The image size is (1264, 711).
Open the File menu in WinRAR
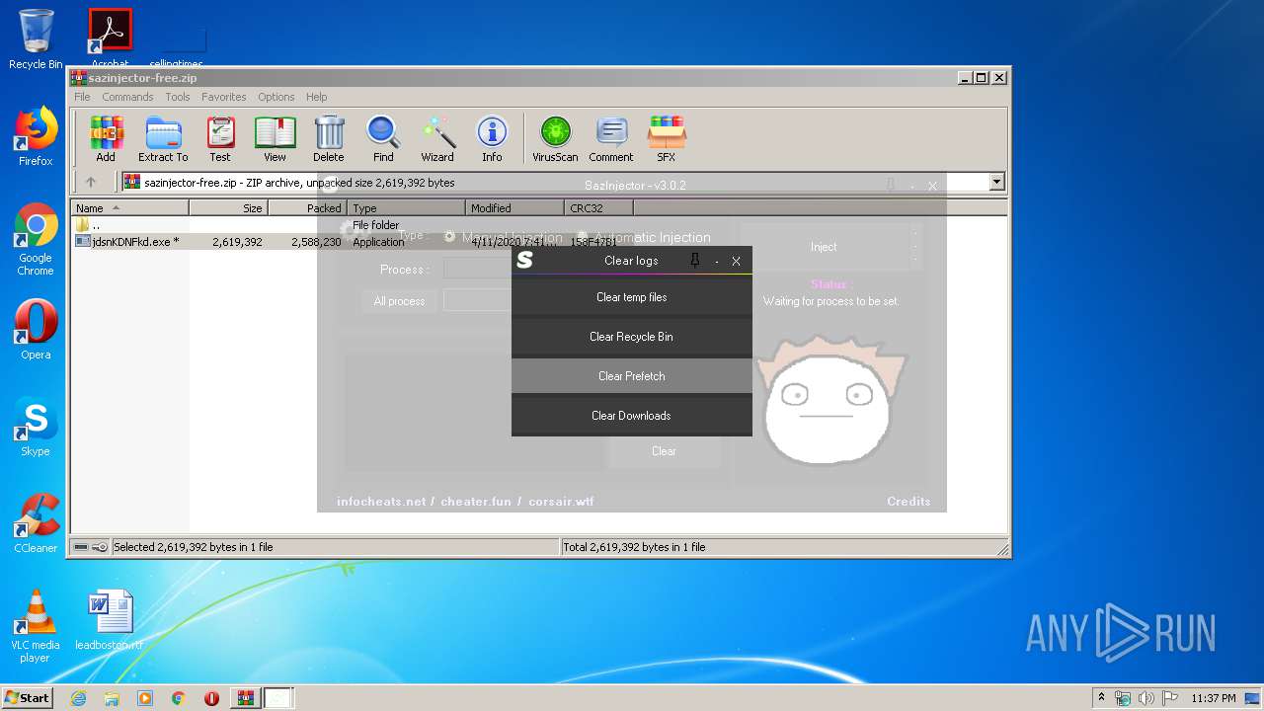point(82,97)
